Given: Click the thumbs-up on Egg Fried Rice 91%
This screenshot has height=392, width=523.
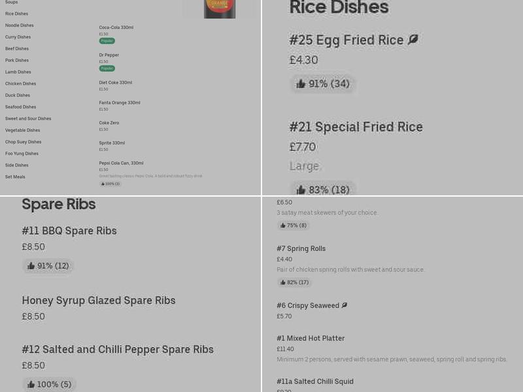Looking at the screenshot, I should pos(301,84).
